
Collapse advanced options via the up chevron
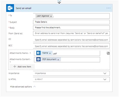click(34, 86)
